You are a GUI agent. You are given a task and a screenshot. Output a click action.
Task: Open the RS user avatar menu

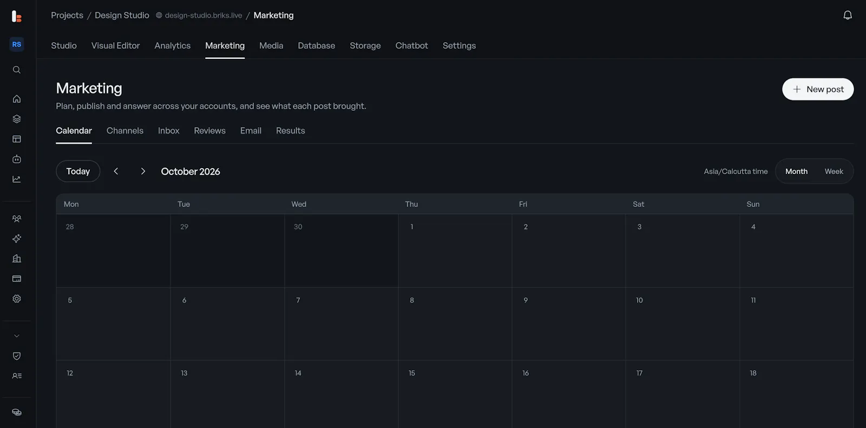tap(17, 44)
